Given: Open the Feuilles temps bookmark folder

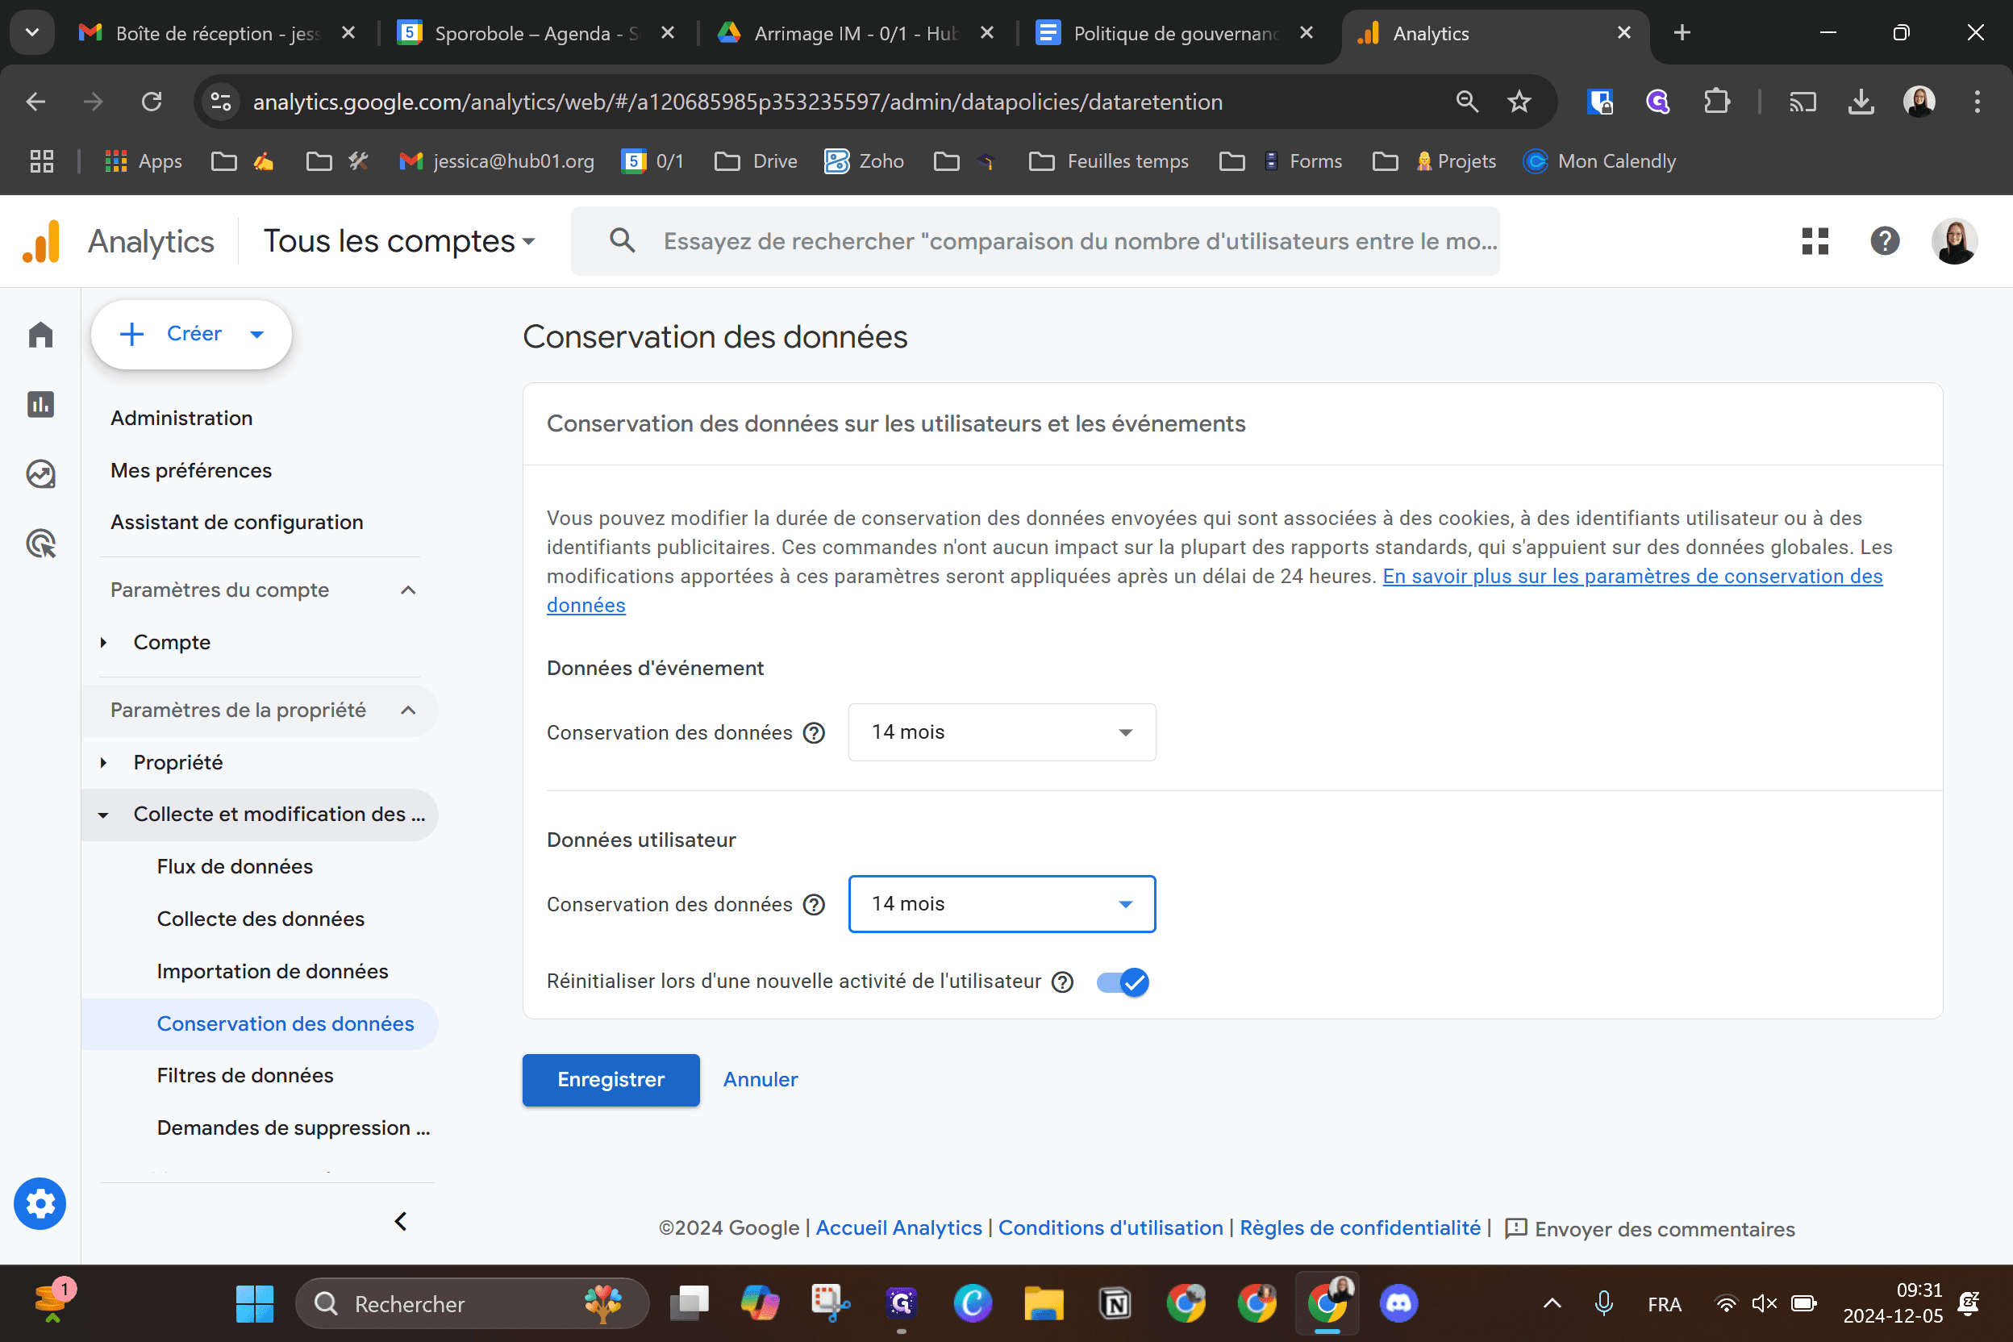Looking at the screenshot, I should coord(1108,161).
